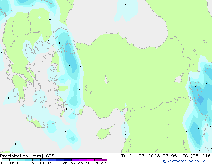The width and height of the screenshot is (212, 164).
Task: Click the legend label '5' below the color bar
Action: click(33, 163)
